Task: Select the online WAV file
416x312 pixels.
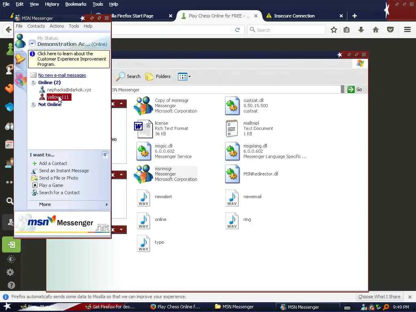Action: (x=152, y=220)
